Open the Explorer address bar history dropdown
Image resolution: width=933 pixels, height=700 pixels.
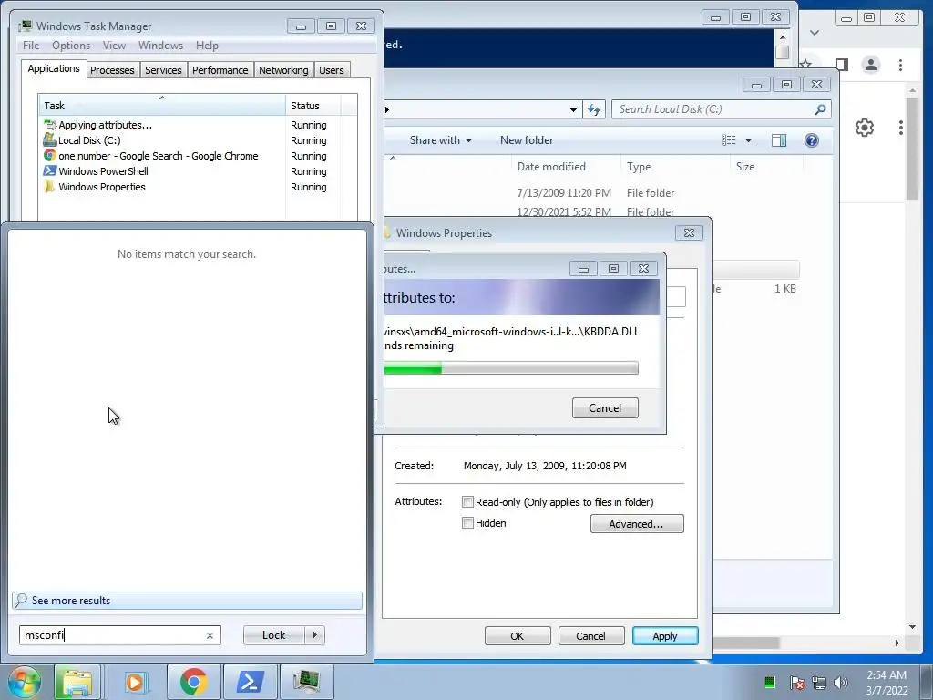[x=573, y=109]
